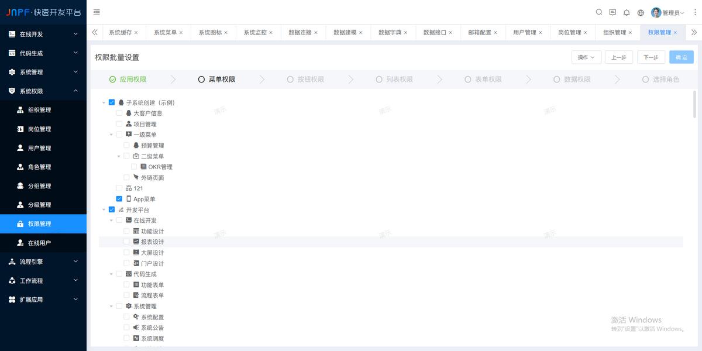The image size is (702, 351).
Task: Uncheck the 子系统创建（示例） checkbox
Action: click(112, 102)
